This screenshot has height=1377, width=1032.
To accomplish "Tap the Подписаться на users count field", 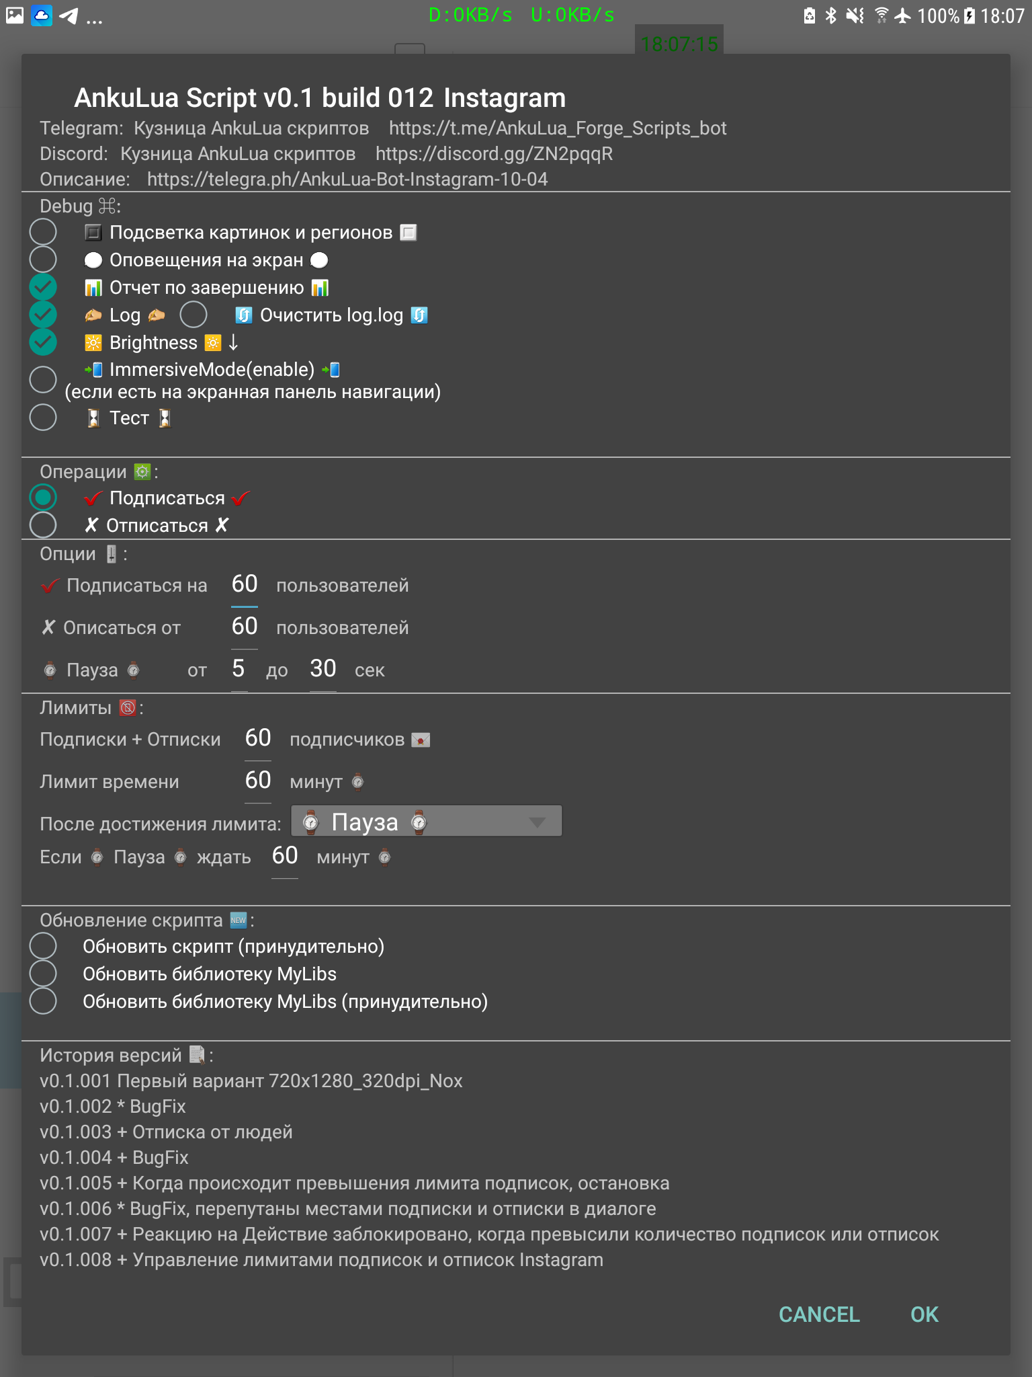I will click(x=245, y=584).
